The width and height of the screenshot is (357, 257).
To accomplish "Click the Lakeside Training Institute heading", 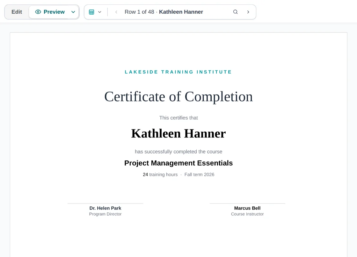I will click(x=178, y=72).
